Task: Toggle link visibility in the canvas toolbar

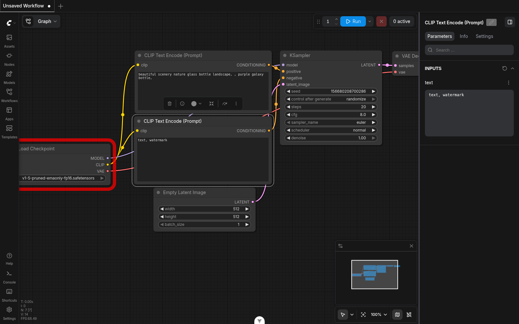Action: (409, 315)
